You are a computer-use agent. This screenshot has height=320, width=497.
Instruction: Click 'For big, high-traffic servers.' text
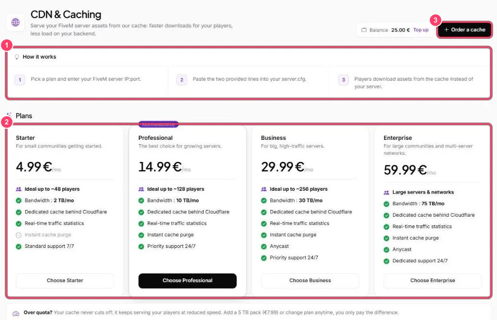[x=292, y=146]
